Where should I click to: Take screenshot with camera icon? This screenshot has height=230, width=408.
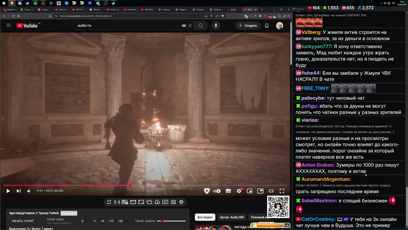[x=173, y=202]
